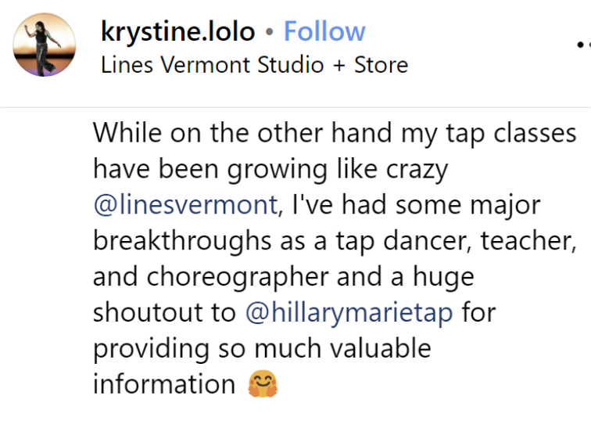Click "While" at the caption's start
The width and height of the screenshot is (591, 421).
(121, 132)
